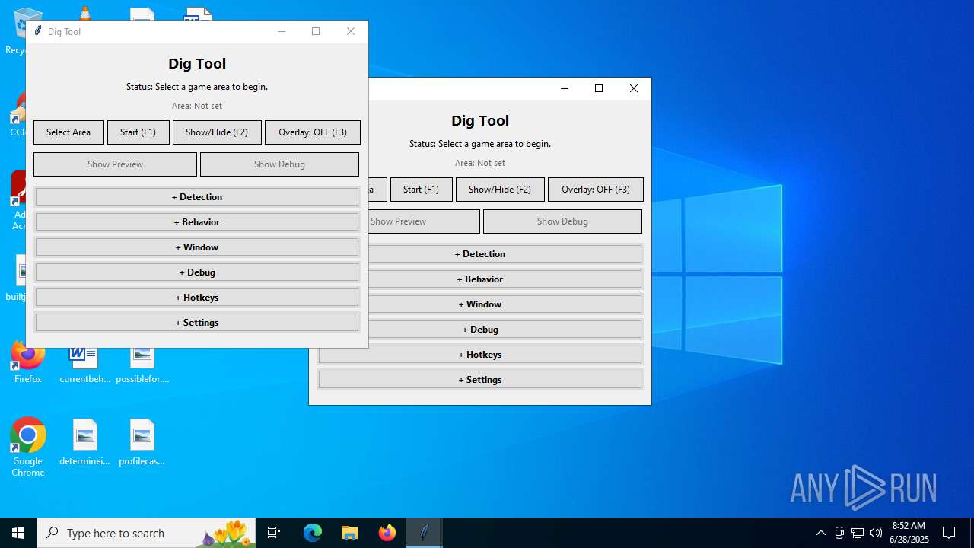Select the profilecas... desktop image file

point(142,442)
